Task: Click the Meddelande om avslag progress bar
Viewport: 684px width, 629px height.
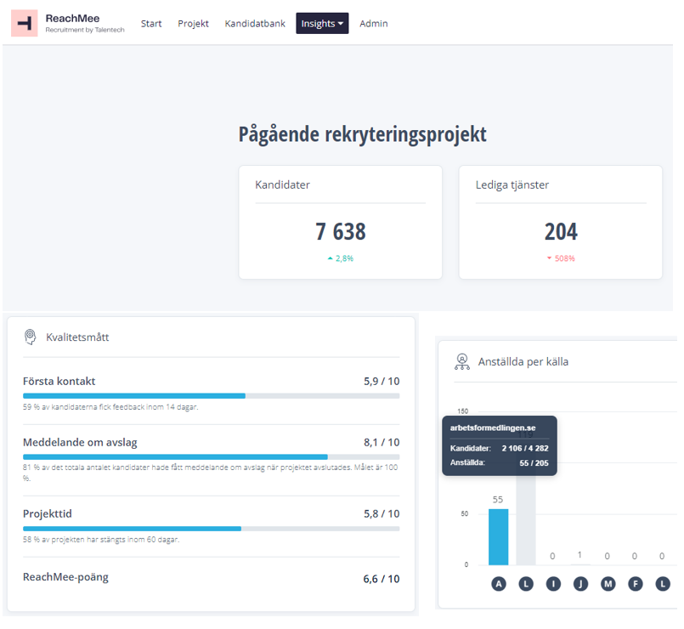Action: click(211, 457)
